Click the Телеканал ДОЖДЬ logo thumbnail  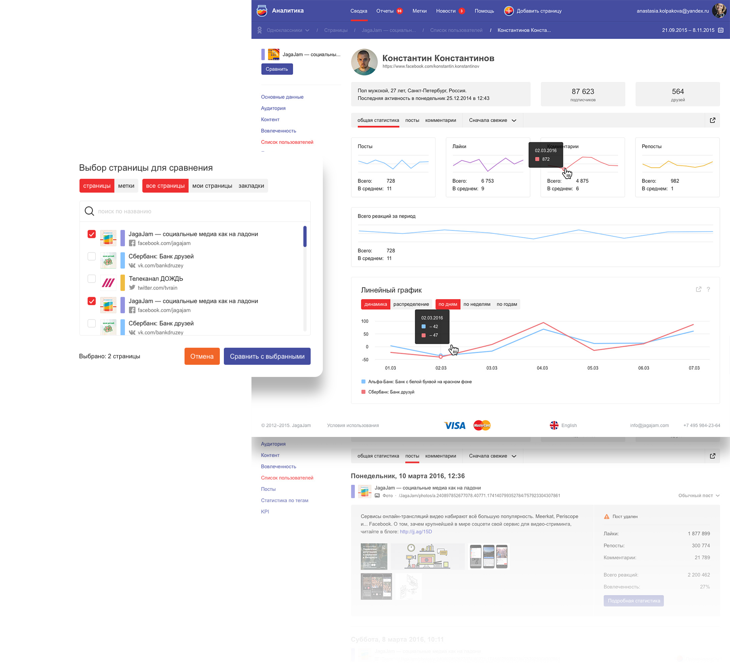(x=108, y=283)
